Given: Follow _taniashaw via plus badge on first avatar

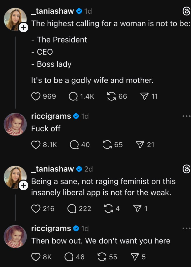Looking at the screenshot, I should pos(23,28).
